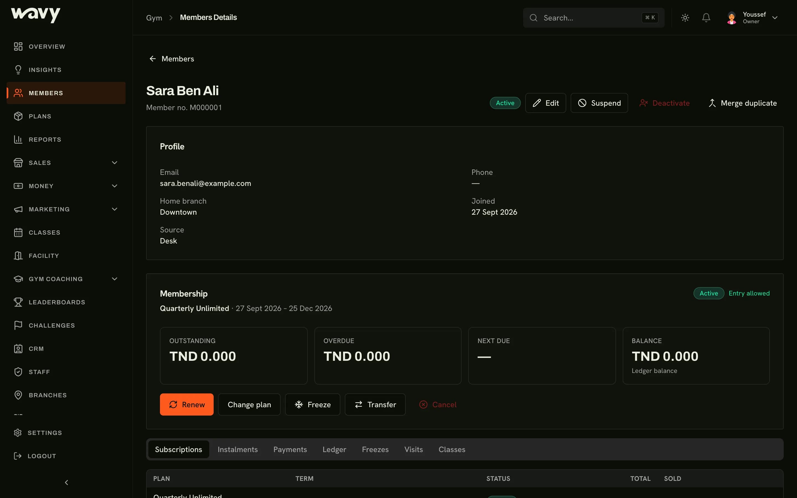Click the Gym Coaching graduation cap icon
Screen dimensions: 797x498
pos(18,279)
